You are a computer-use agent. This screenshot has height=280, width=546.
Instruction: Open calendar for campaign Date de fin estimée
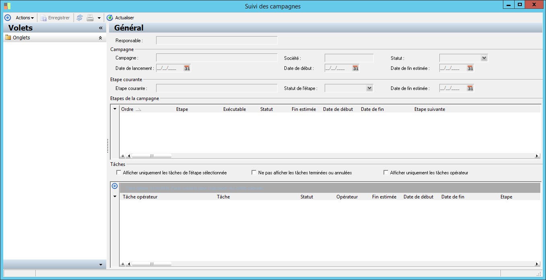tap(470, 68)
